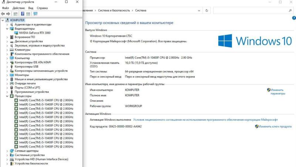Click the blue Help icon in Device Manager toolbar
296x167 pixels.
click(x=23, y=14)
